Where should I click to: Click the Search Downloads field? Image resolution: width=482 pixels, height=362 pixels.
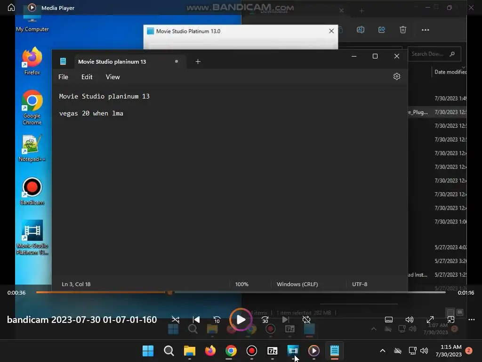click(434, 54)
